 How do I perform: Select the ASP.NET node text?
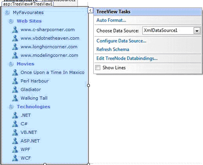(x=30, y=141)
